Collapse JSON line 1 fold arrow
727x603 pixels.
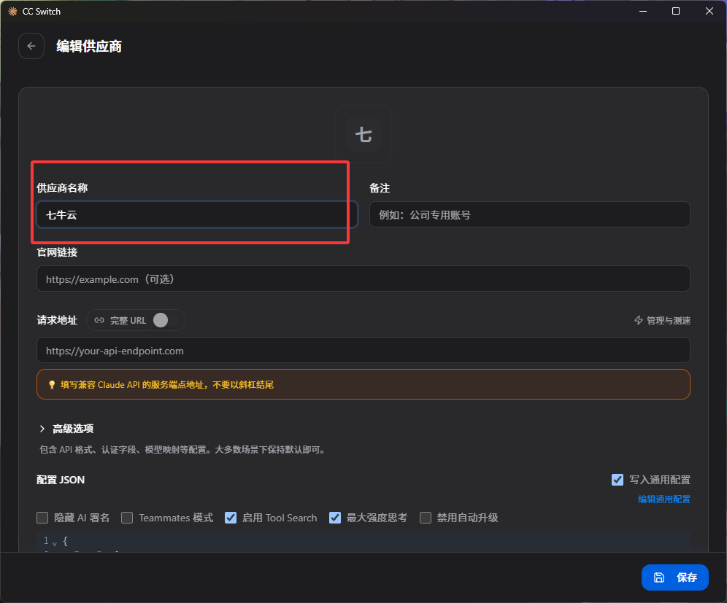click(x=55, y=542)
